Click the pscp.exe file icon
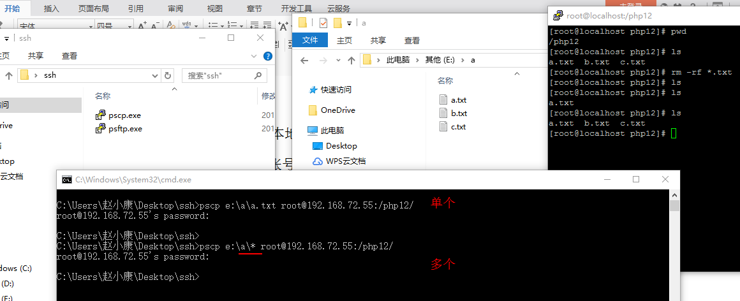 pyautogui.click(x=100, y=115)
